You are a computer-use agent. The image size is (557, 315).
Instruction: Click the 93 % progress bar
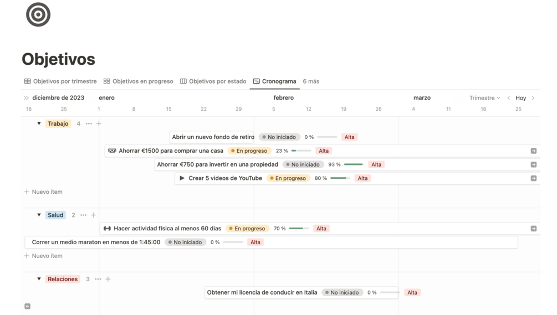pyautogui.click(x=354, y=164)
